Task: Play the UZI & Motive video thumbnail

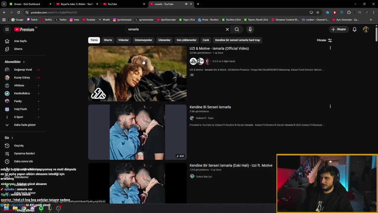Action: 137,73
